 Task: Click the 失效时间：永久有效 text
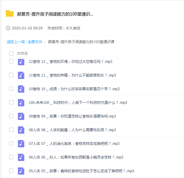tap(64, 28)
